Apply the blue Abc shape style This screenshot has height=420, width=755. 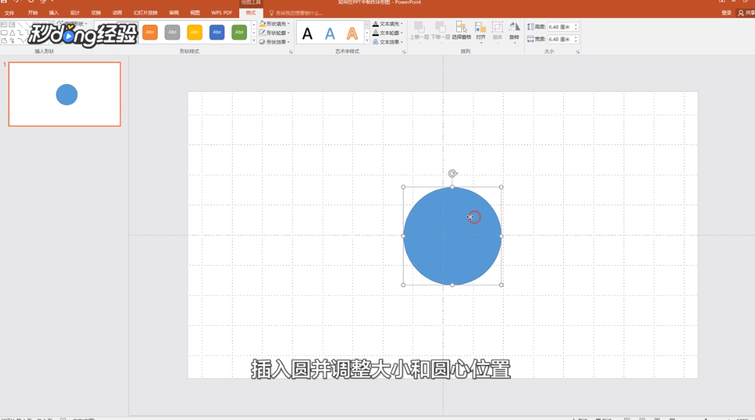[x=217, y=32]
